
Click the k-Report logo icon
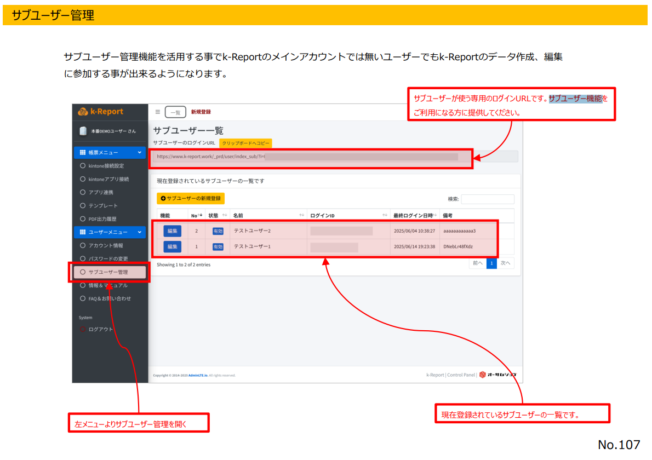click(x=83, y=111)
